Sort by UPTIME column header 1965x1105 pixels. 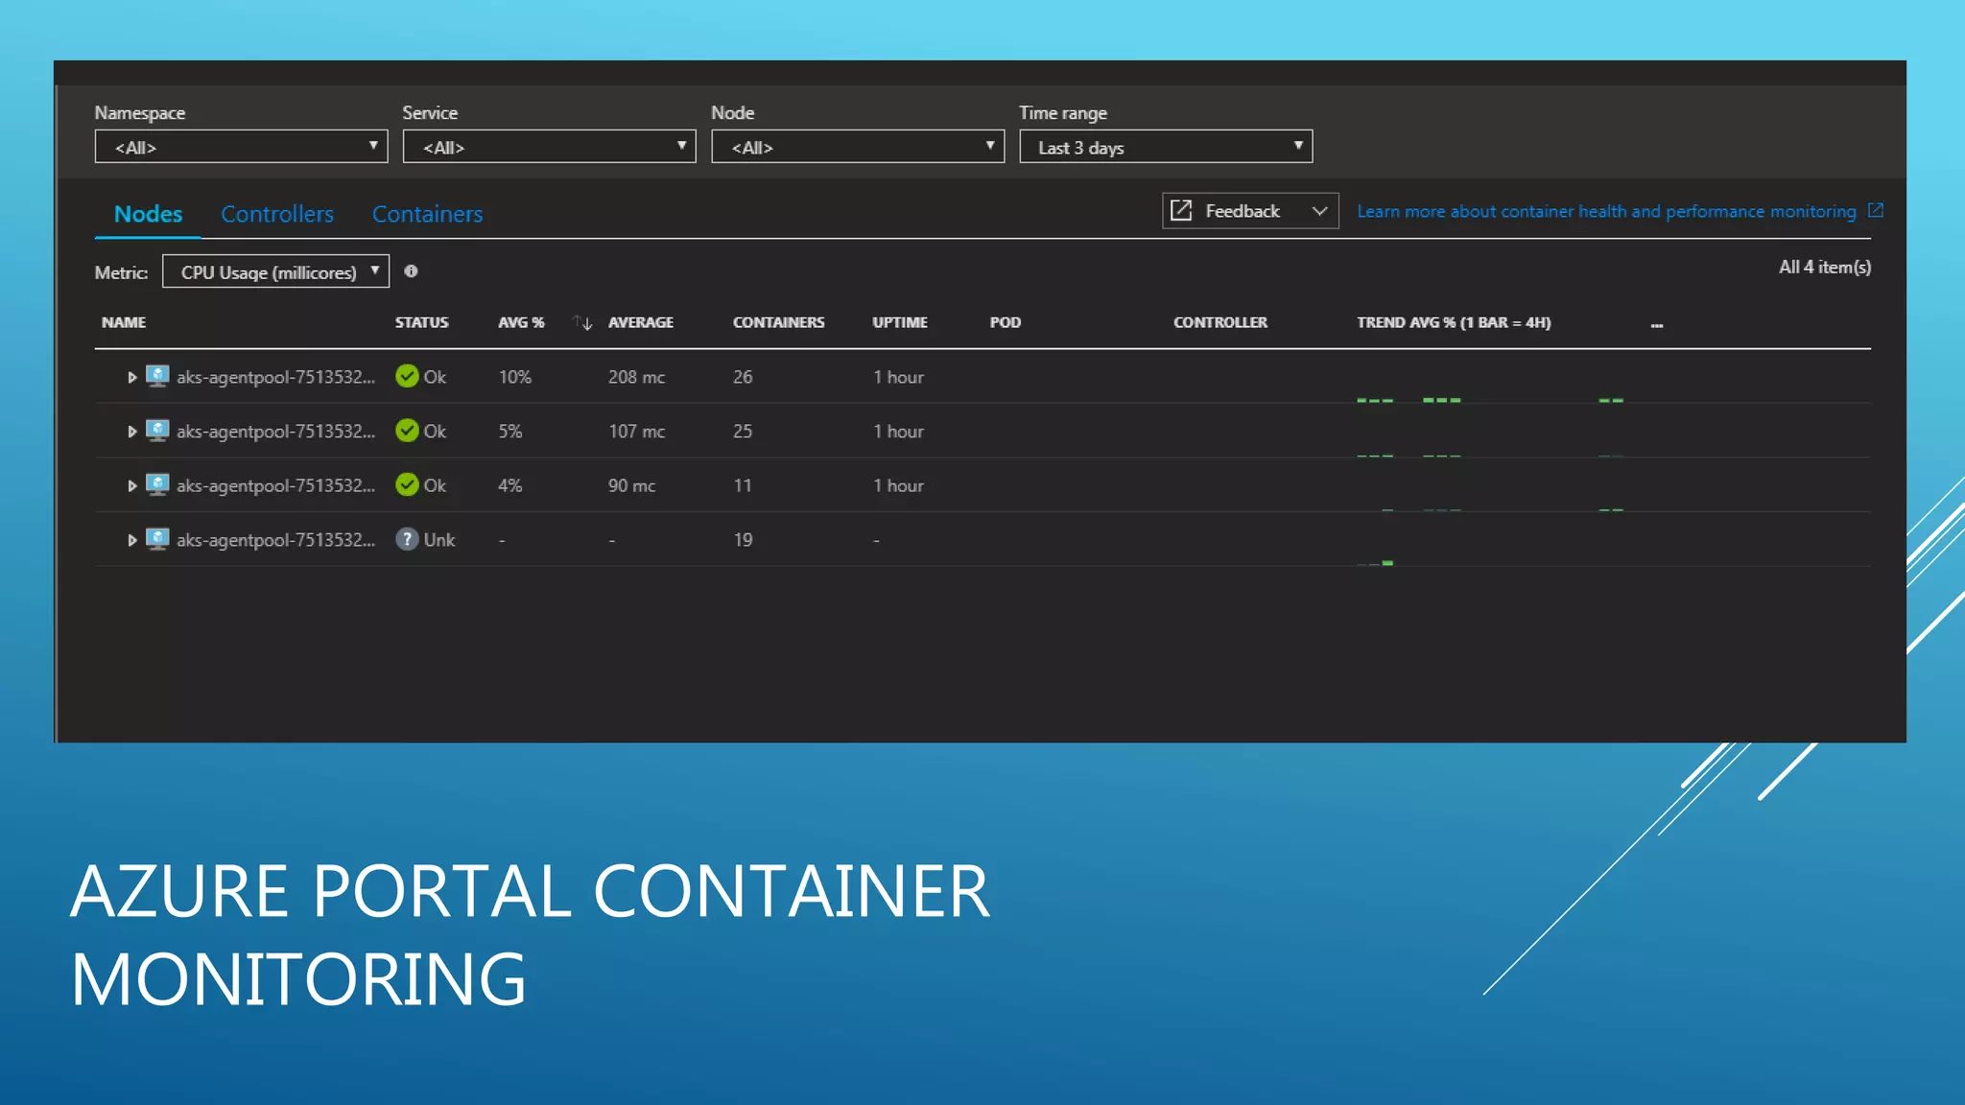point(899,322)
